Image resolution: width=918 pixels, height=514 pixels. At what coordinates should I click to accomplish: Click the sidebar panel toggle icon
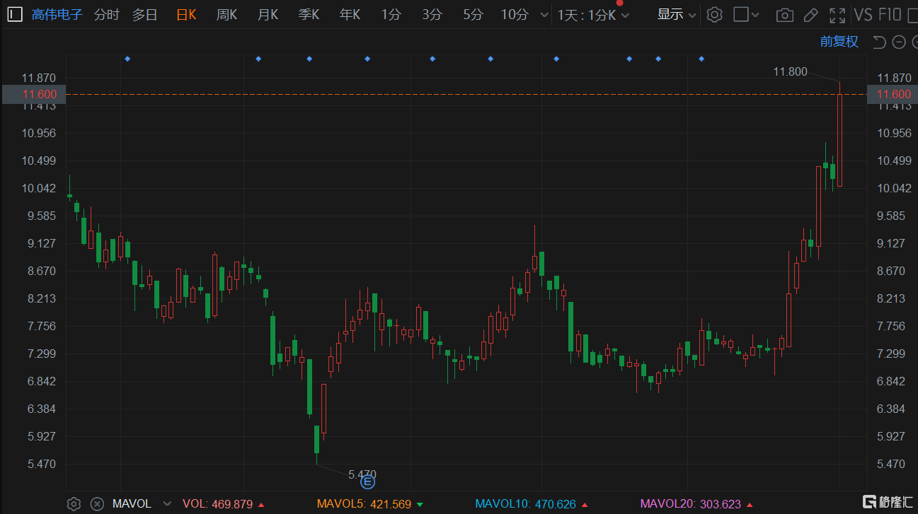click(x=15, y=14)
